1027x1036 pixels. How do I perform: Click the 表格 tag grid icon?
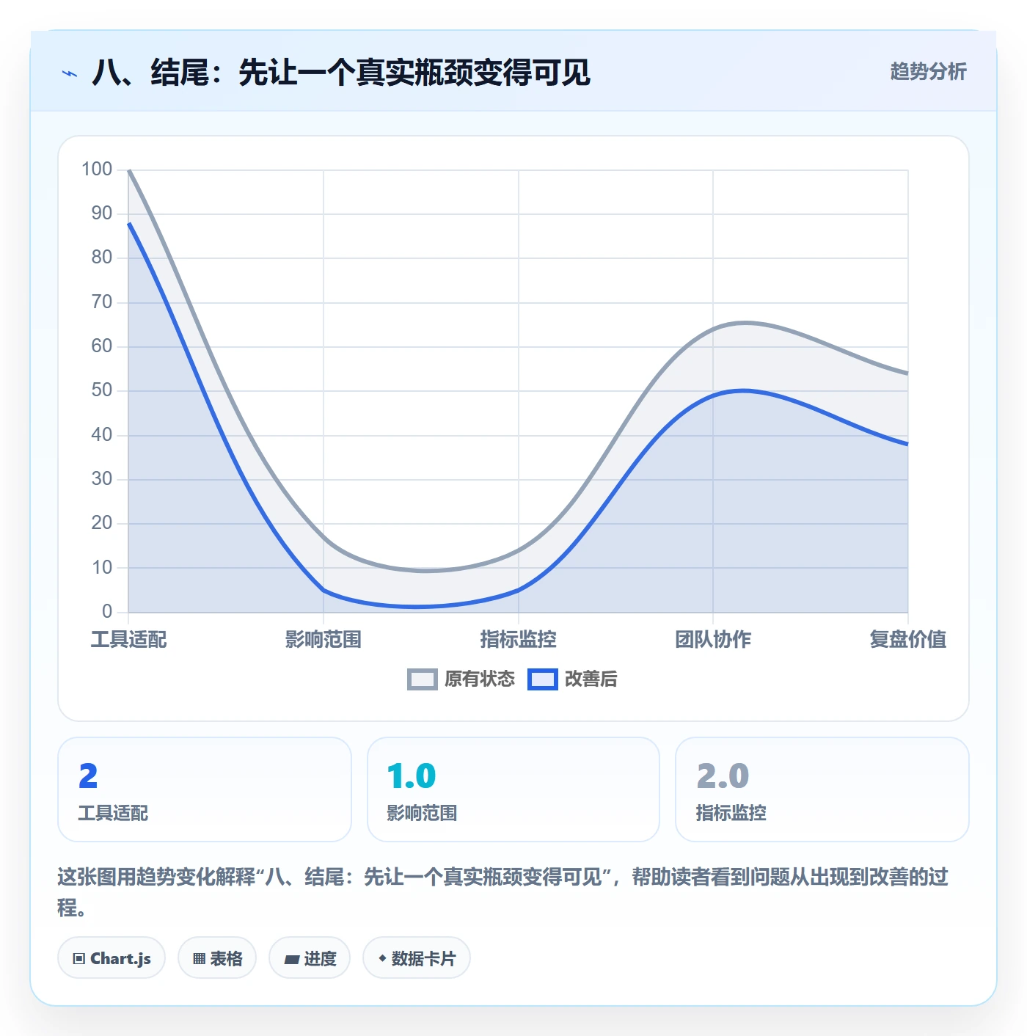[x=199, y=959]
